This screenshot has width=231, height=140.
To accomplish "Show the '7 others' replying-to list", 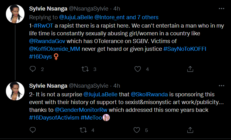I will point(148,17).
